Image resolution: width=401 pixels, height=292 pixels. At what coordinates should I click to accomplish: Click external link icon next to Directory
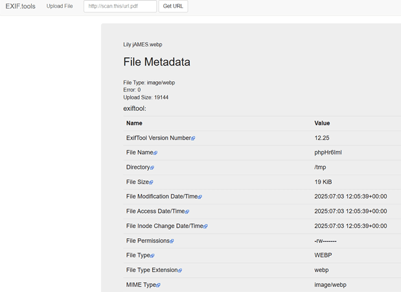[152, 167]
